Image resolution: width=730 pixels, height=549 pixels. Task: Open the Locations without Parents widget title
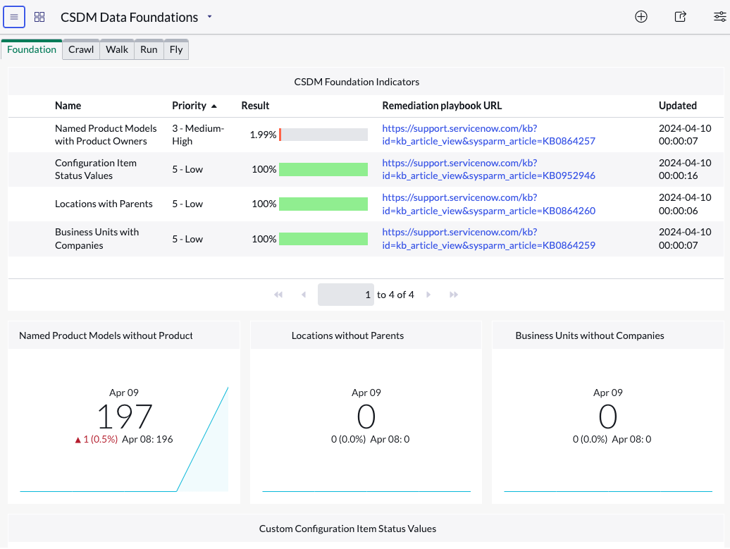pos(347,335)
